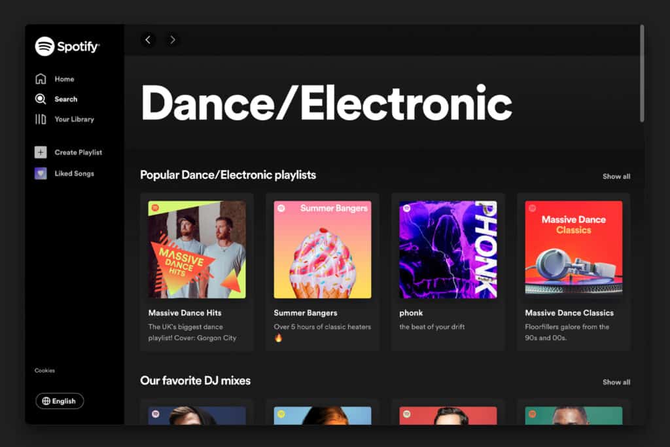Select the Search menu label

pyautogui.click(x=66, y=99)
